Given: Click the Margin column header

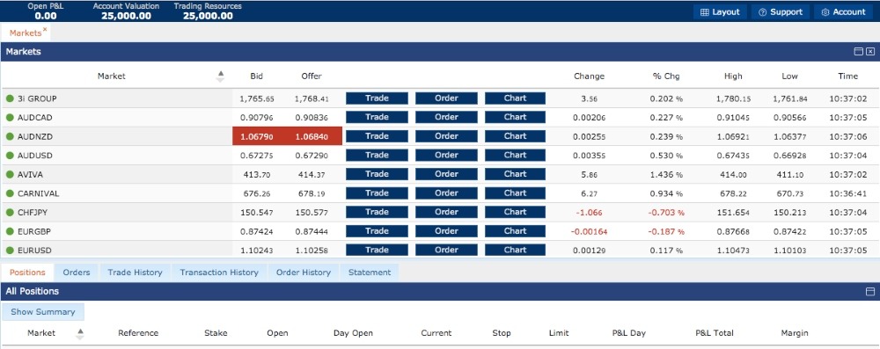Looking at the screenshot, I should pos(795,332).
